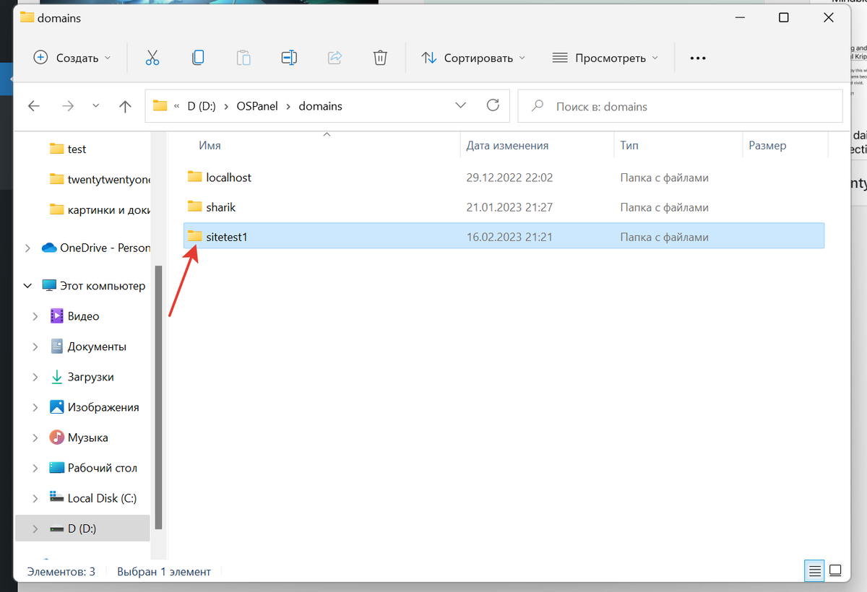
Task: Collapse the Этот компьютер tree node
Action: tap(28, 286)
